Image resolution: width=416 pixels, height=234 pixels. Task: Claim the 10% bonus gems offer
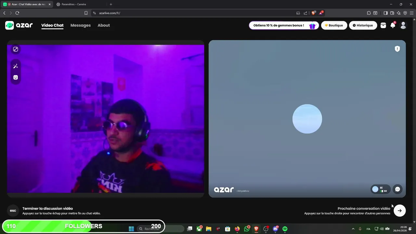click(283, 25)
